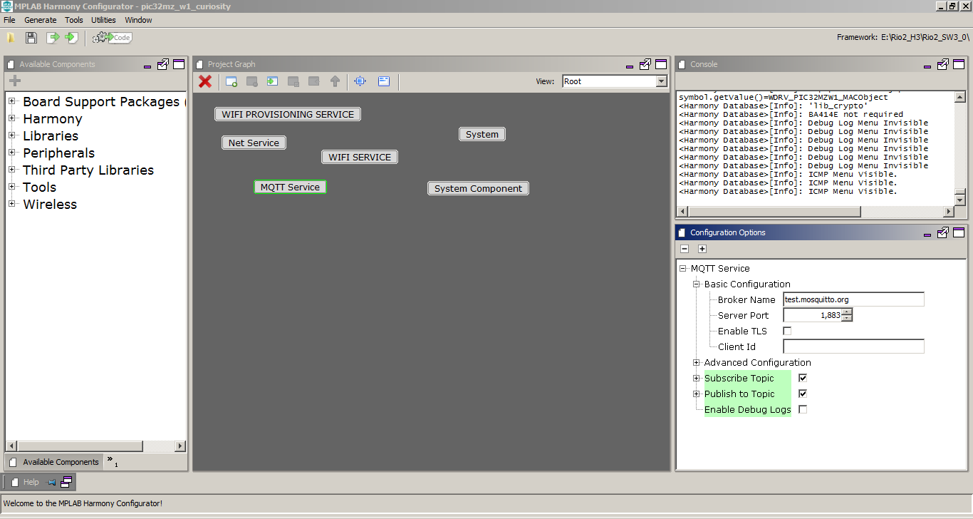Maximize the Available Components panel
Screen dimensions: 973x519
[179, 64]
